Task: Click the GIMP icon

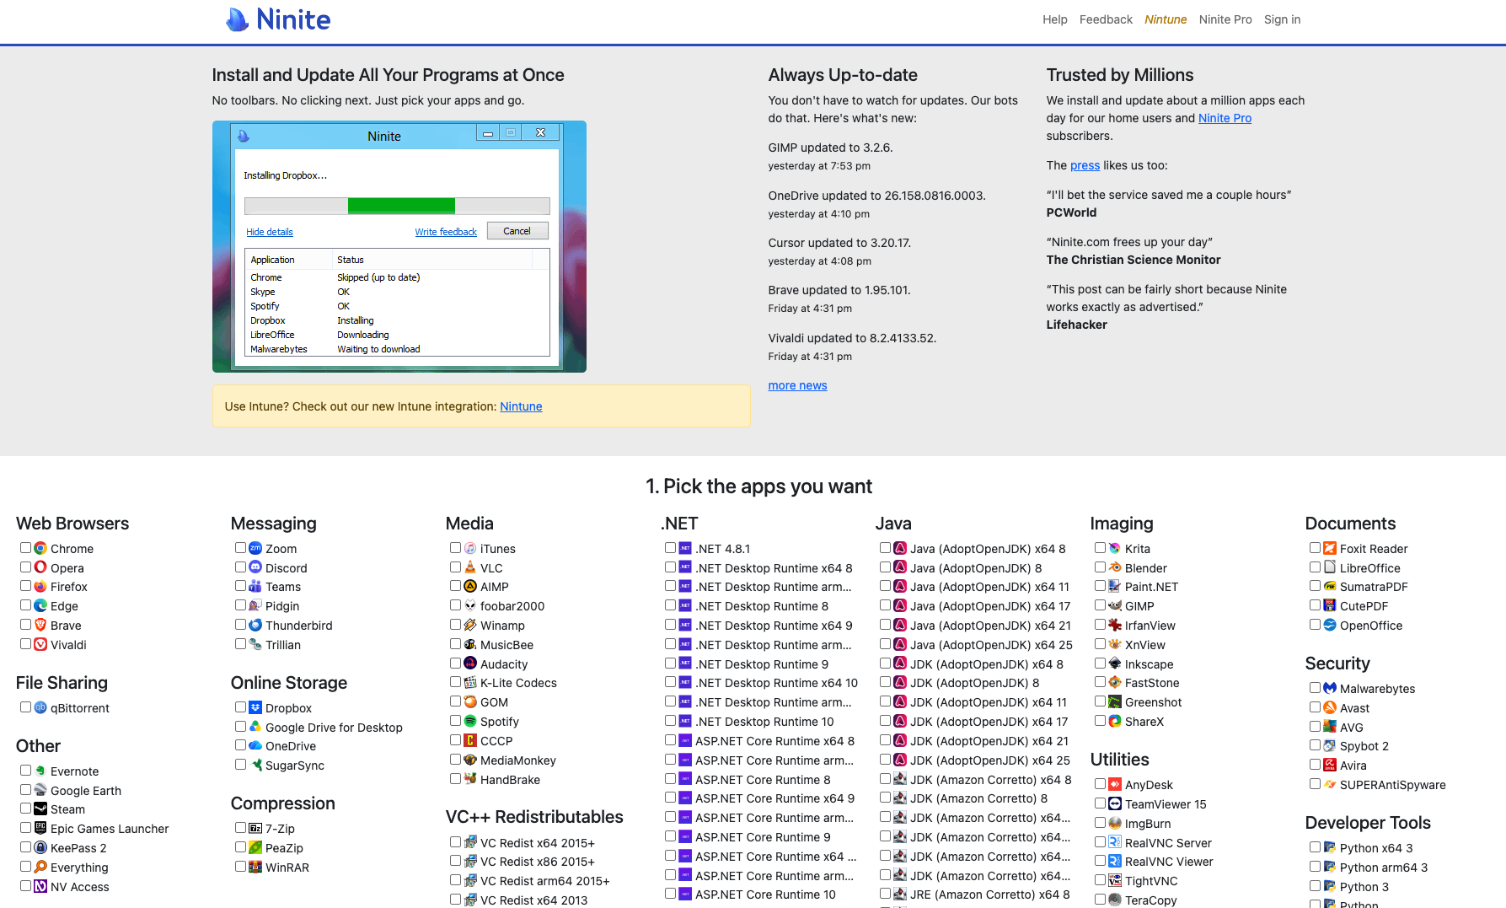Action: [x=1115, y=605]
